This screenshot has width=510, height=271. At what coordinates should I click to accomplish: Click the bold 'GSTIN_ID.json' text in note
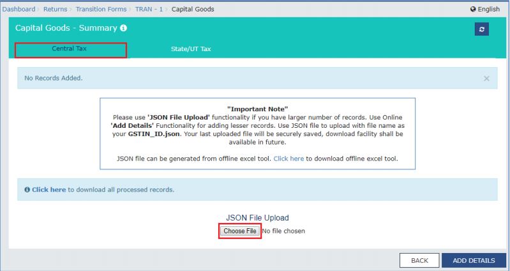point(154,134)
